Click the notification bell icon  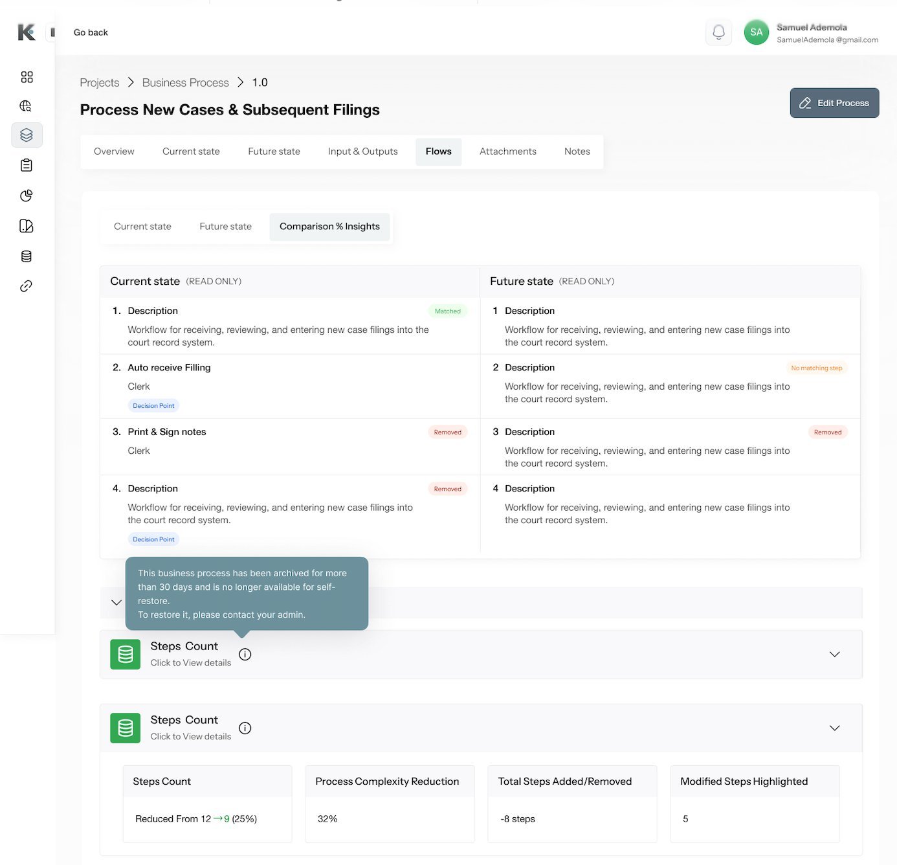click(718, 32)
